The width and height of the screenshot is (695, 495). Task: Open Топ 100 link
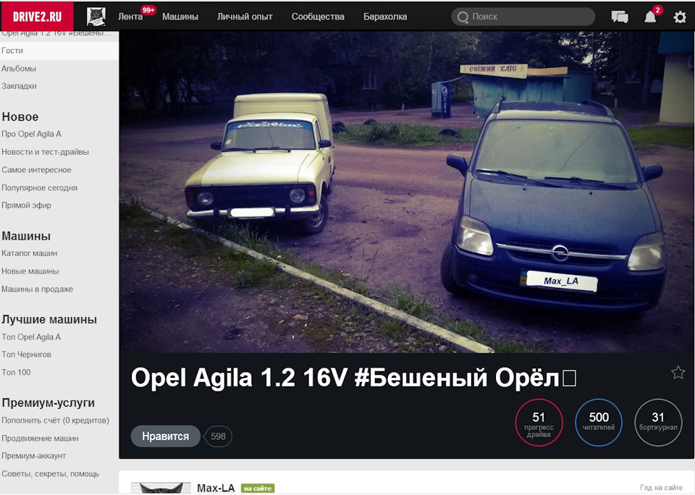coord(16,372)
